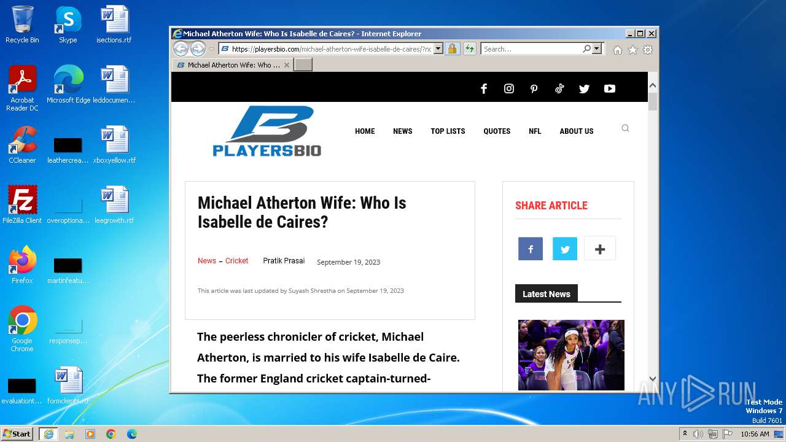Click the September 19, 2023 date text
This screenshot has height=442, width=786.
pos(348,262)
